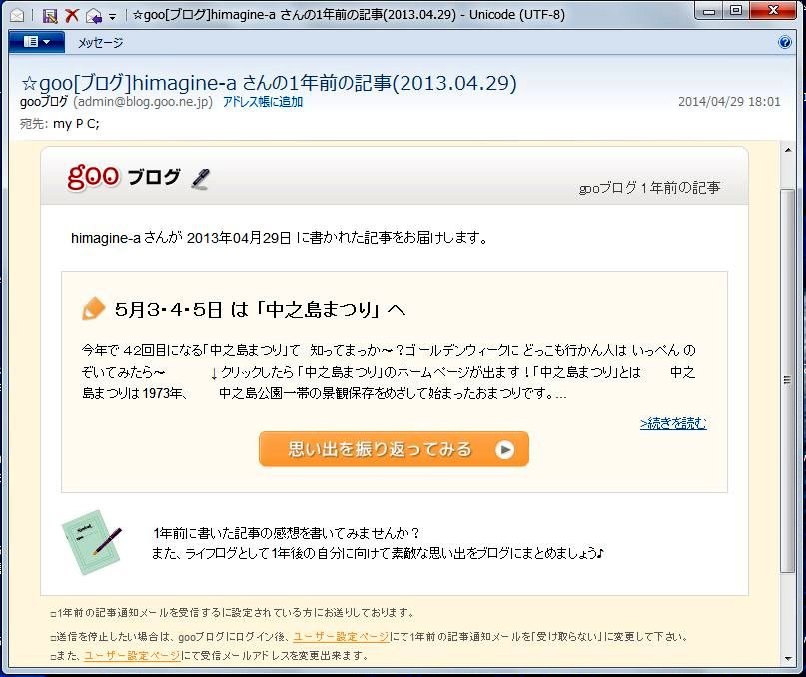Click the sender address admin@blog.goo.ne.jp
This screenshot has width=806, height=677.
pos(143,102)
